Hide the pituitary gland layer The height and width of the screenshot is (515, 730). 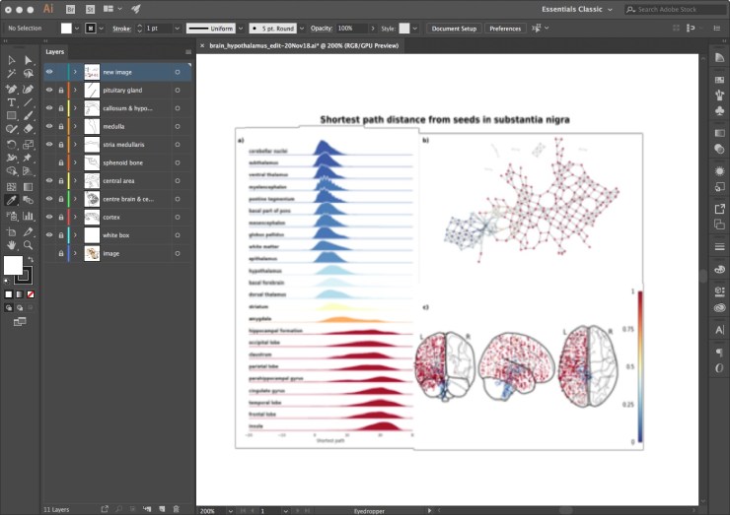[49, 91]
